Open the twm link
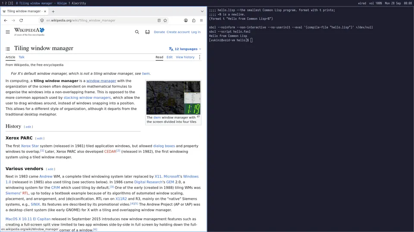Viewport: 414px width, 232px height. [x=146, y=73]
